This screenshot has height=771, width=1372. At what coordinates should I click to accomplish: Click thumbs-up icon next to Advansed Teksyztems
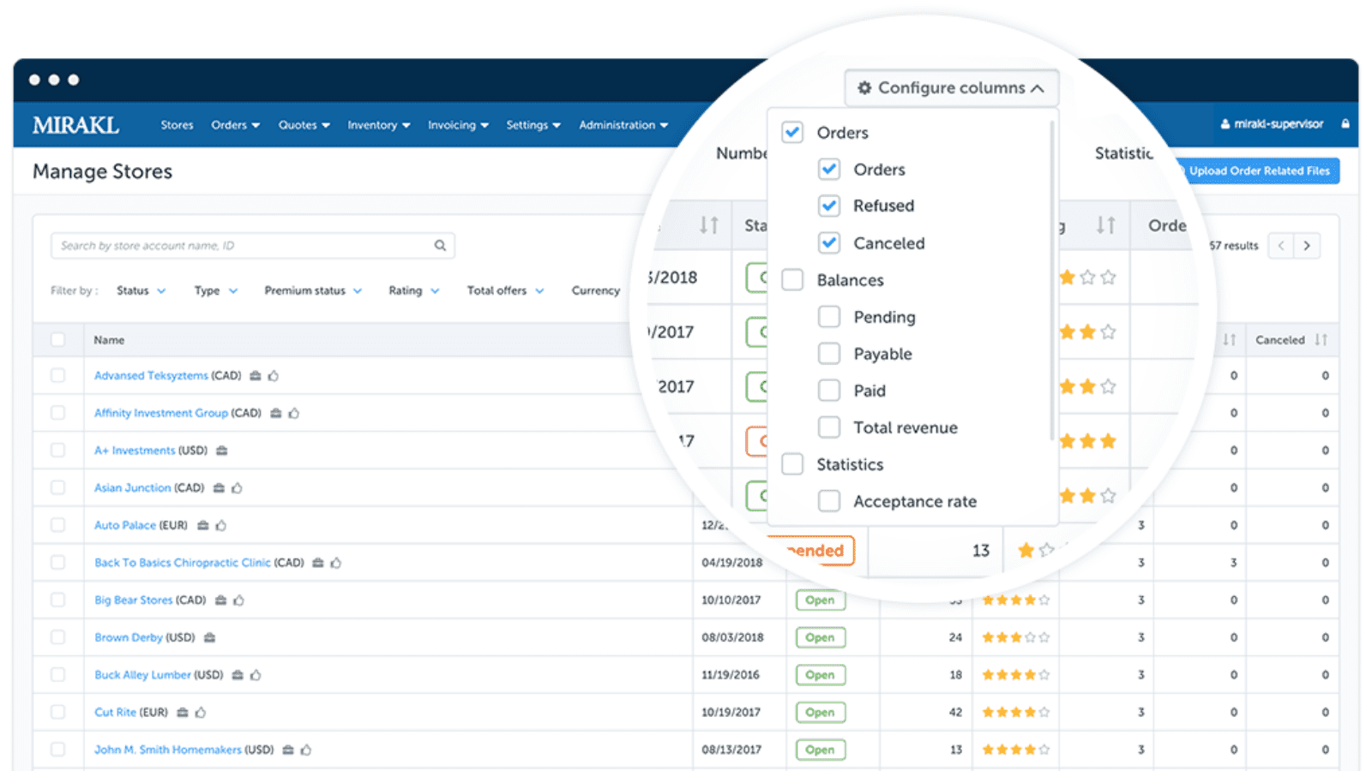pyautogui.click(x=274, y=376)
